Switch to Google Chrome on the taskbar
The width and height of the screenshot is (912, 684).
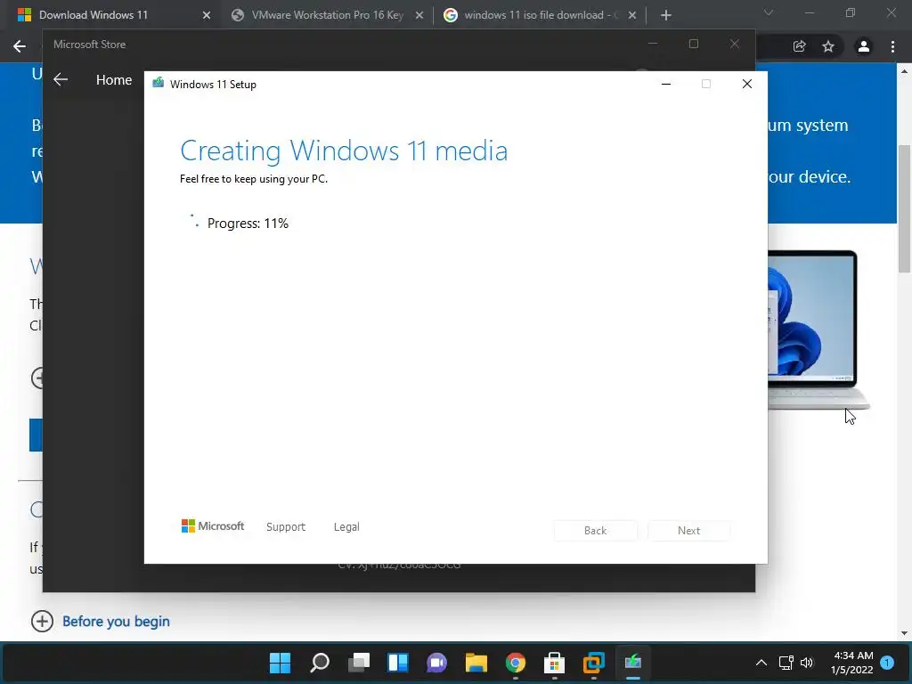coord(516,662)
